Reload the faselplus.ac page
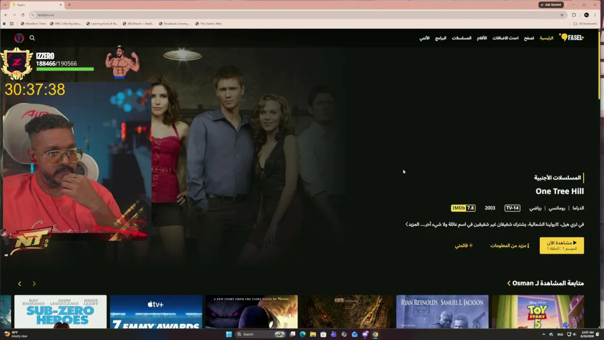 coord(23,15)
